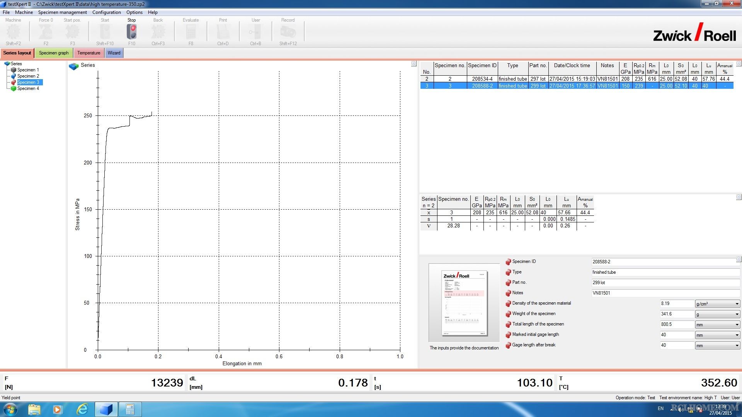The height and width of the screenshot is (417, 742).
Task: Expand Specimen 4 tree item
Action: (x=27, y=88)
